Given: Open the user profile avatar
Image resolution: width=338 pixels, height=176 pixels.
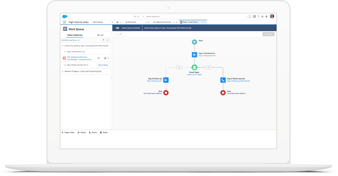Looking at the screenshot, I should point(272,17).
